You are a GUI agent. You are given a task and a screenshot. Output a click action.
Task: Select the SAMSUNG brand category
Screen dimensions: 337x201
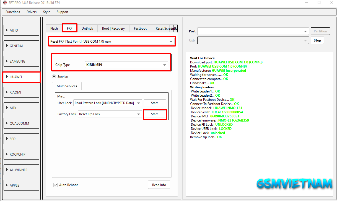(22, 61)
